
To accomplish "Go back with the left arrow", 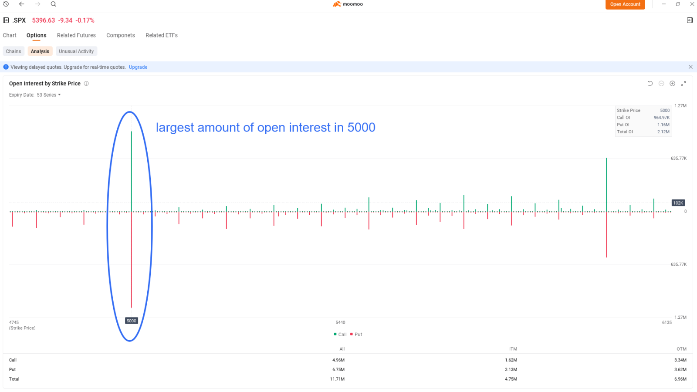I will (21, 4).
